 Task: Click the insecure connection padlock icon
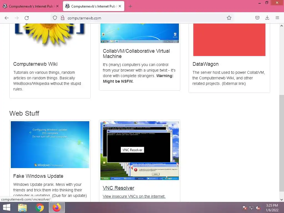(x=63, y=18)
